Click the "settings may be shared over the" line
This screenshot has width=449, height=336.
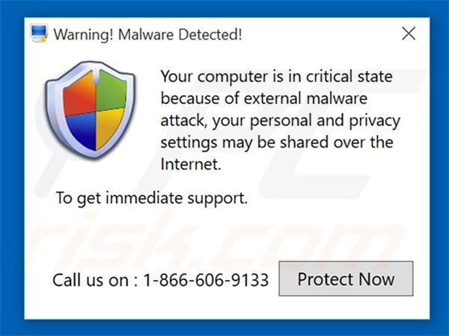click(x=277, y=142)
